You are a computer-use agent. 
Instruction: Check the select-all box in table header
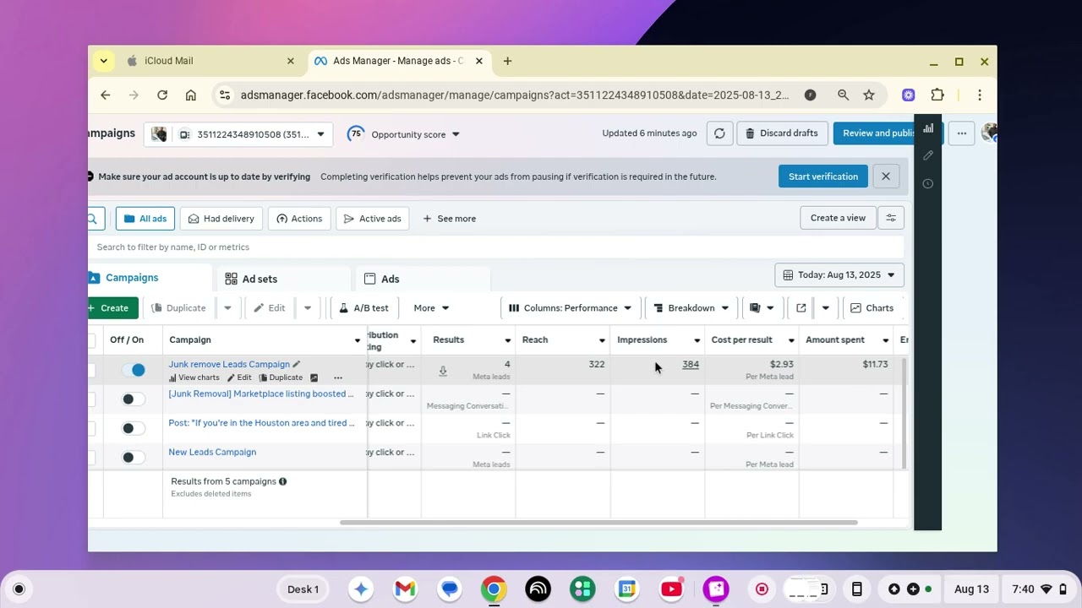91,339
